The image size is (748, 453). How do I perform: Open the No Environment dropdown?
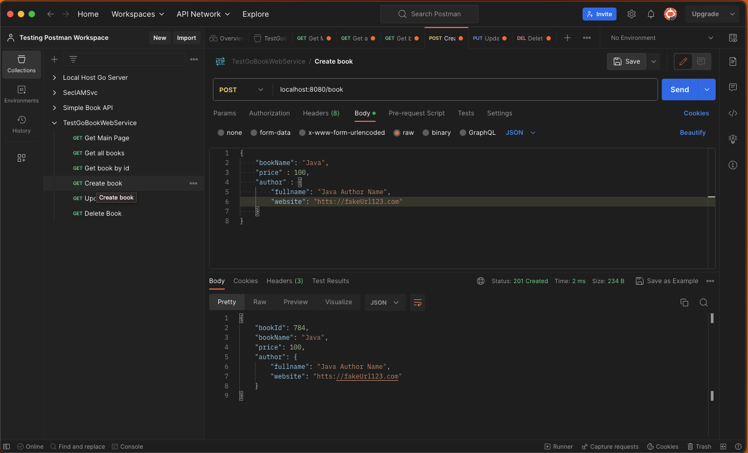point(662,38)
